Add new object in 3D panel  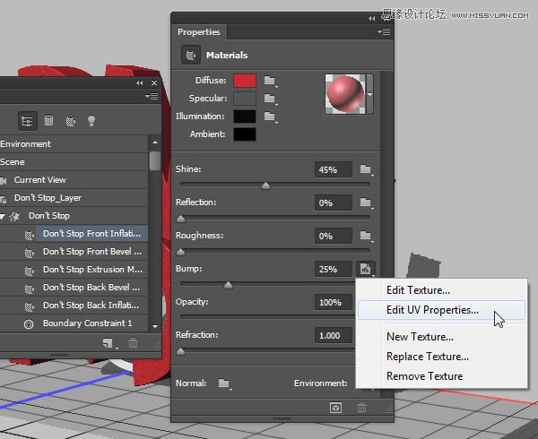coord(109,343)
